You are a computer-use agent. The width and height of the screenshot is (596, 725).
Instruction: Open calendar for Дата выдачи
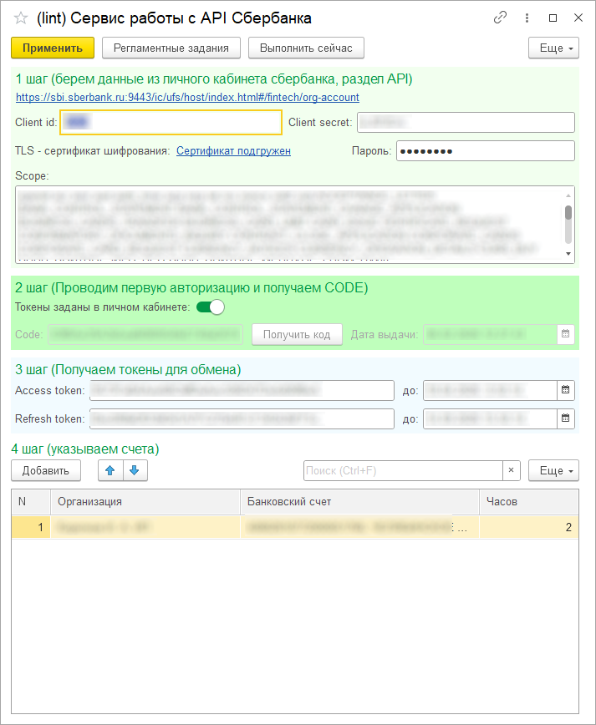(565, 334)
